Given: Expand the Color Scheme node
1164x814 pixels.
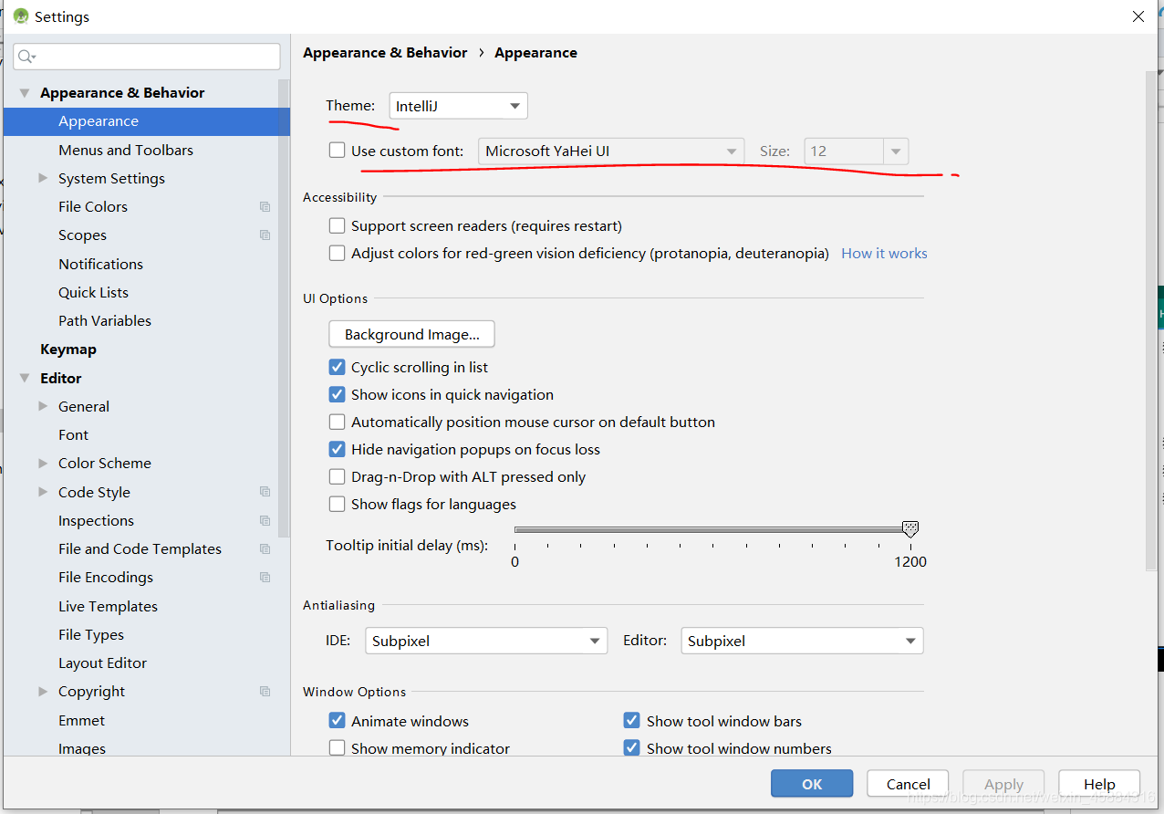Looking at the screenshot, I should (43, 464).
